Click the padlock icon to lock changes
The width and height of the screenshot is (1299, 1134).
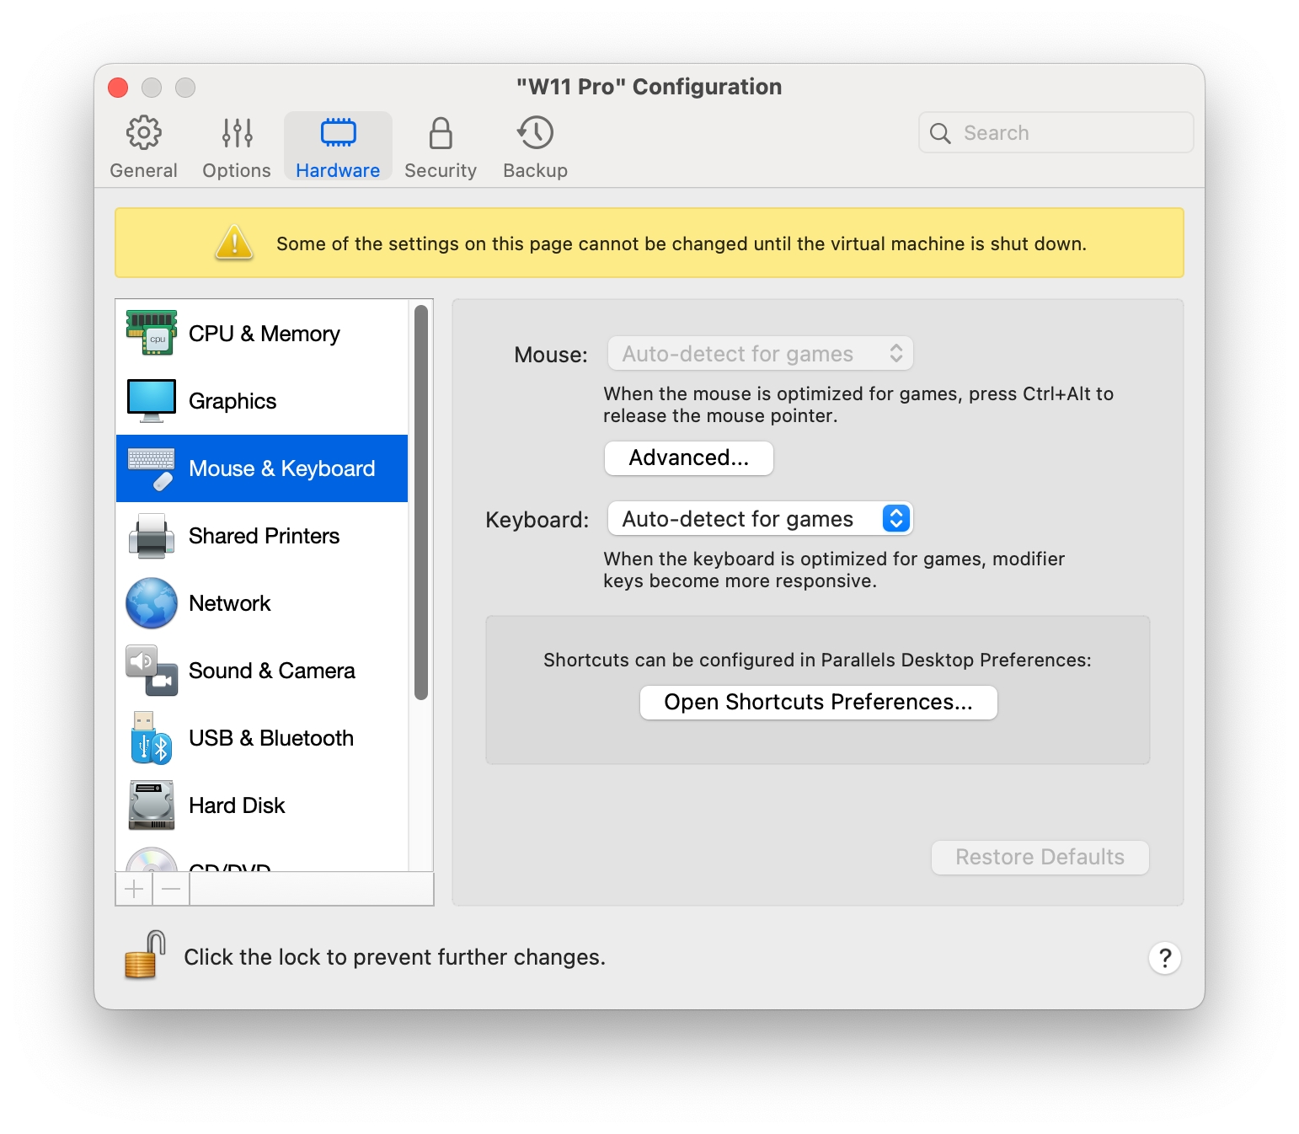145,956
